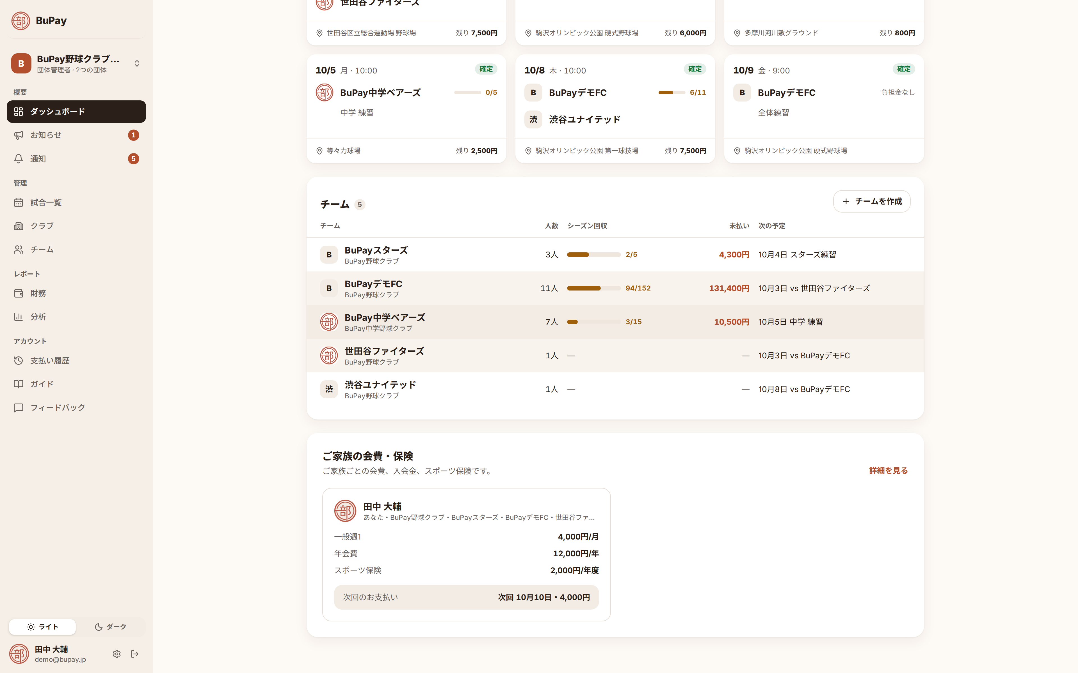Screen dimensions: 1078x673
Task: Click the 多摩川河川敷グラウンド location pin icon
Action: point(737,33)
